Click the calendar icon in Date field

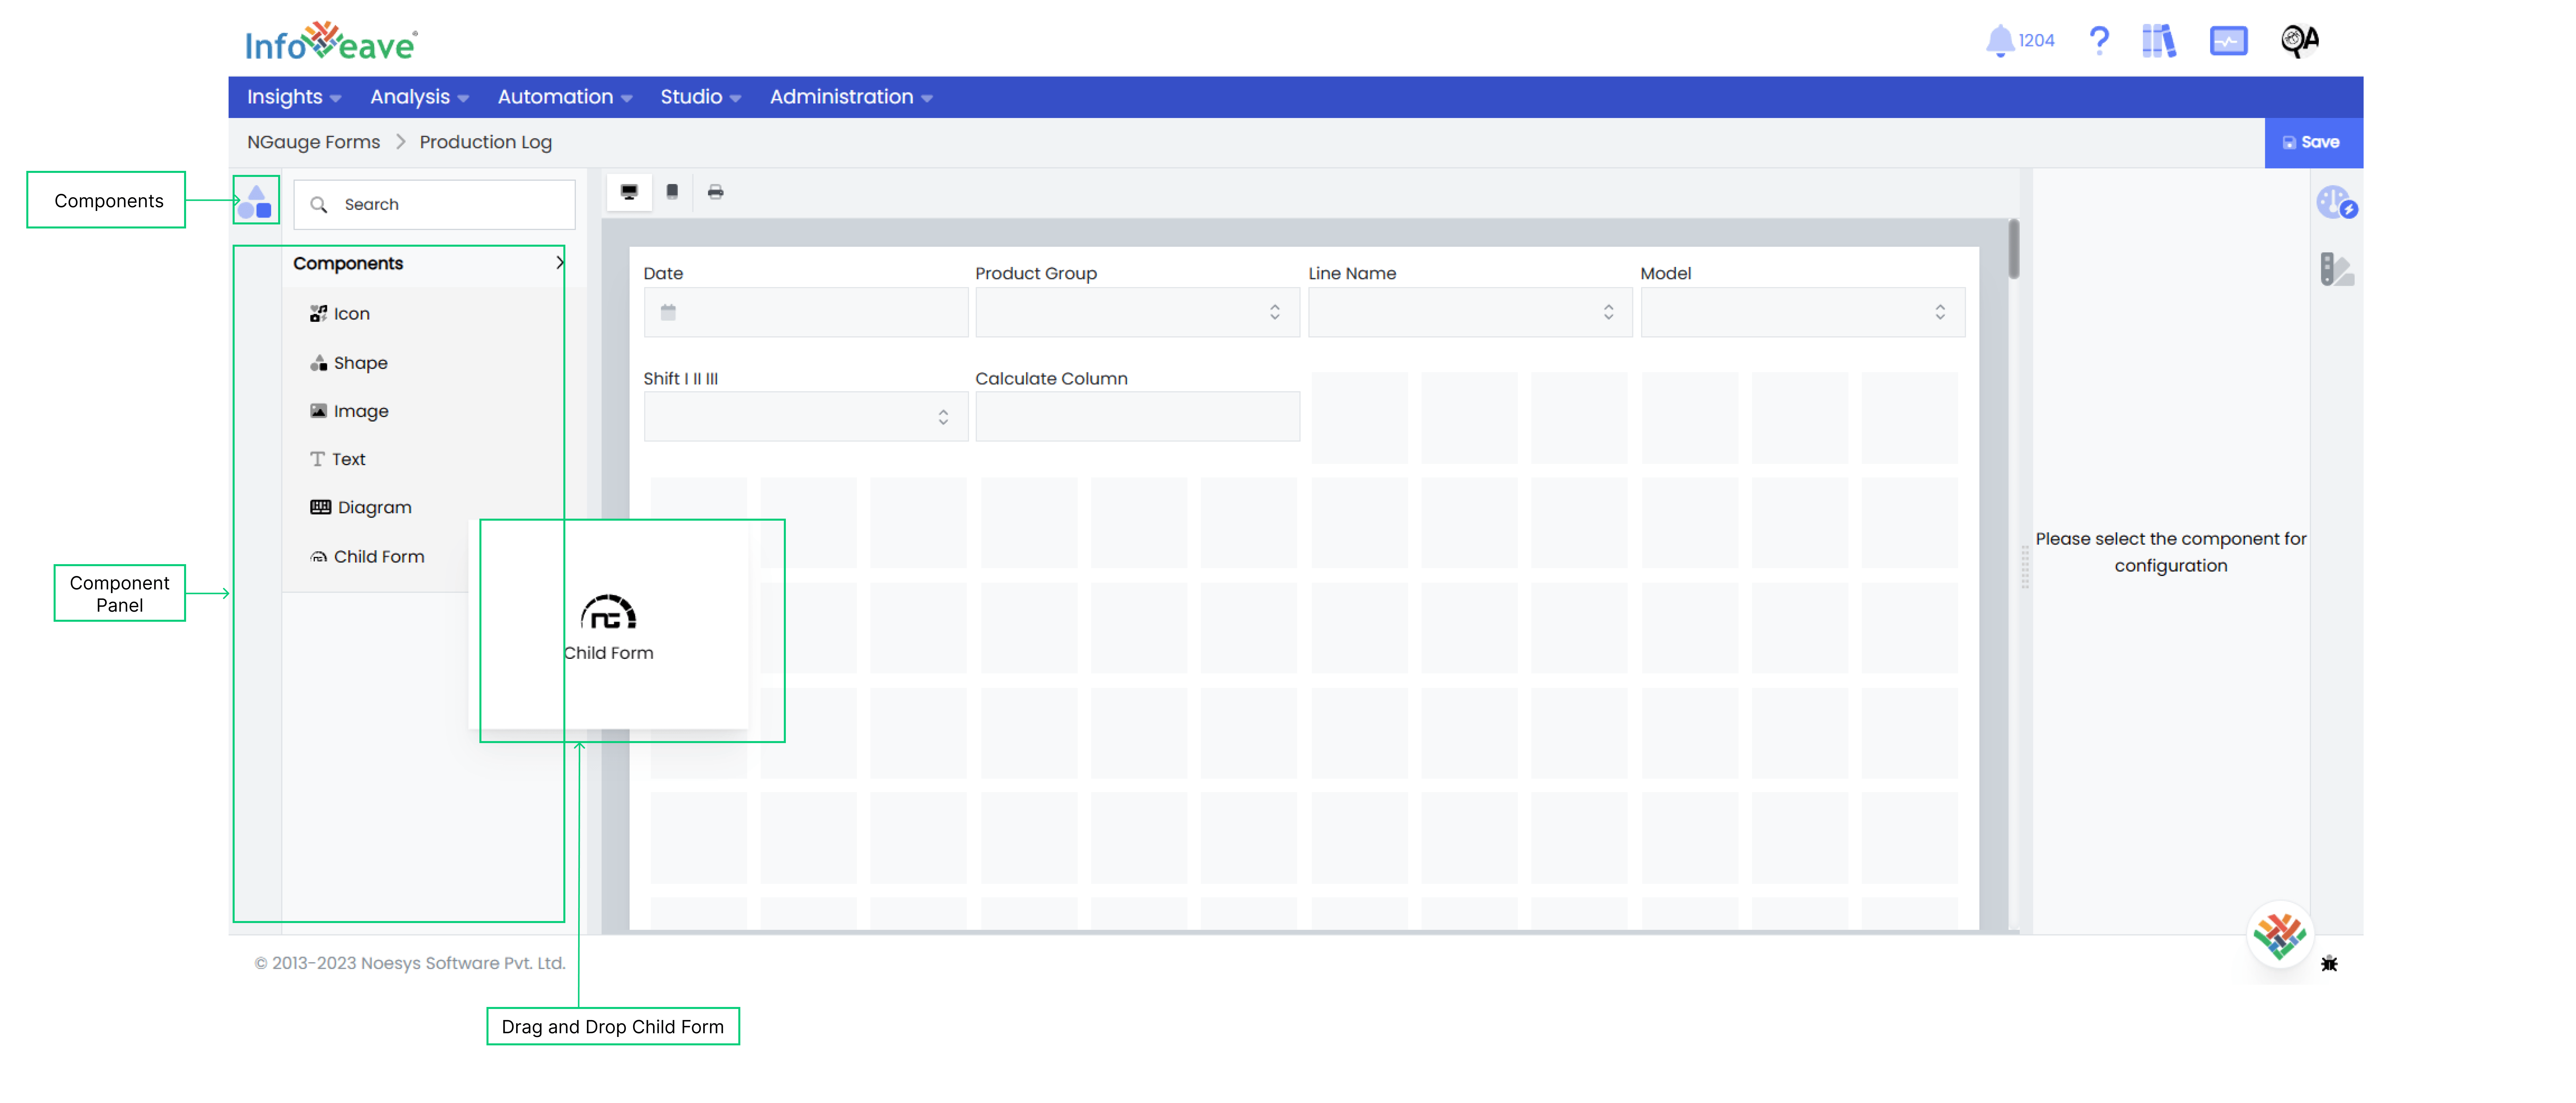[x=668, y=313]
